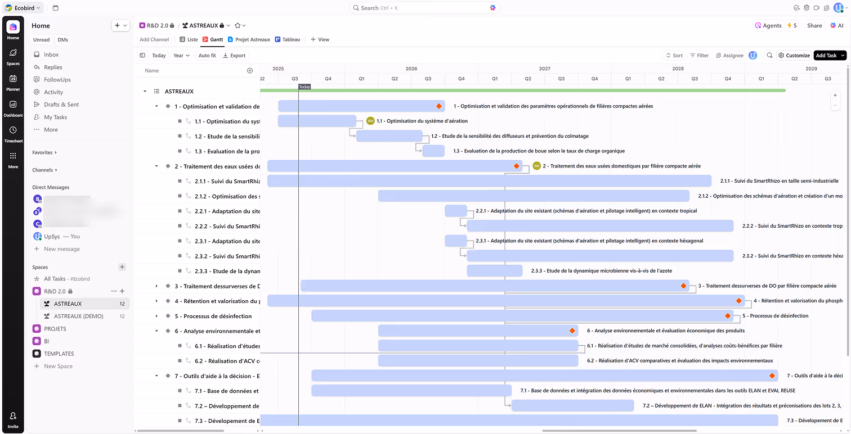Toggle the Assignee filter in the toolbar
This screenshot has height=434, width=851.
pyautogui.click(x=729, y=56)
